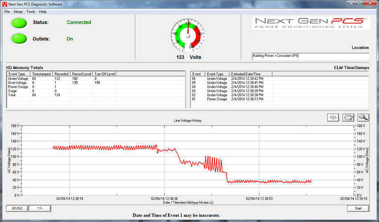Click the Timestamped column header
The image size is (379, 222).
[x=41, y=74]
